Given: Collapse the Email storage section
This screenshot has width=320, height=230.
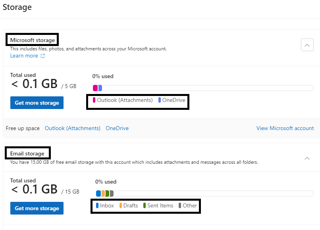Looking at the screenshot, I should coord(307,158).
